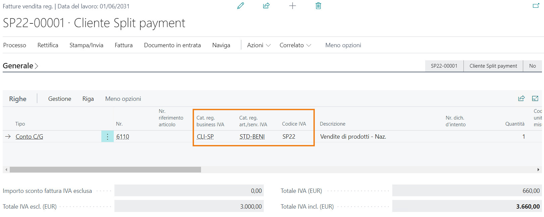Viewport: 544px width, 217px height.
Task: Expand the Generale section
Action: [20, 66]
